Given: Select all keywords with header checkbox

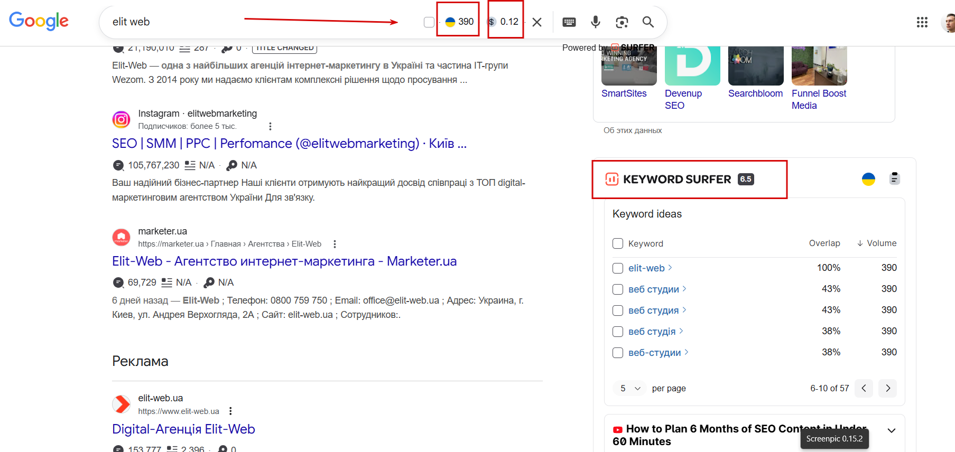Looking at the screenshot, I should pos(617,243).
